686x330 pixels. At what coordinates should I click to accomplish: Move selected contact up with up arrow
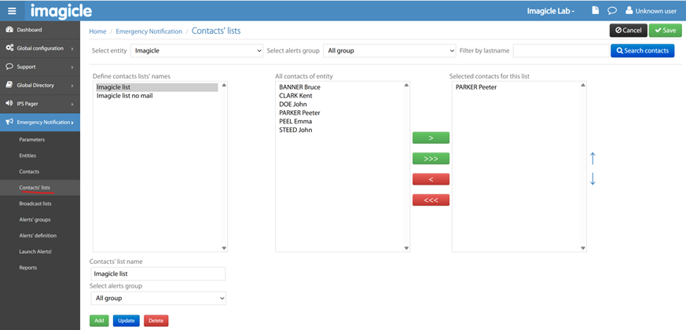pyautogui.click(x=592, y=158)
